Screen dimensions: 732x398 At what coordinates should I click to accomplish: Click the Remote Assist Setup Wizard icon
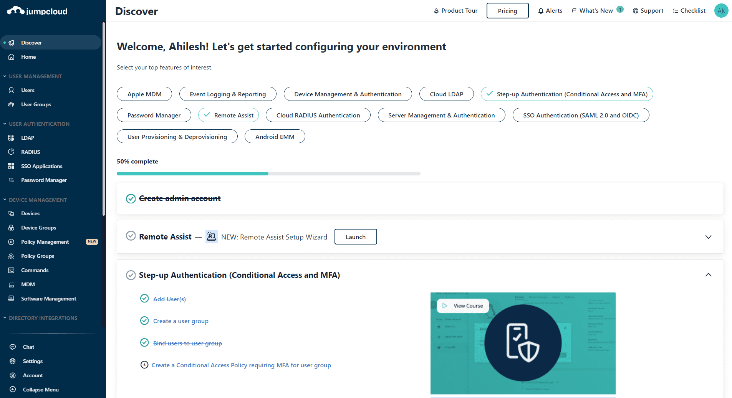211,237
